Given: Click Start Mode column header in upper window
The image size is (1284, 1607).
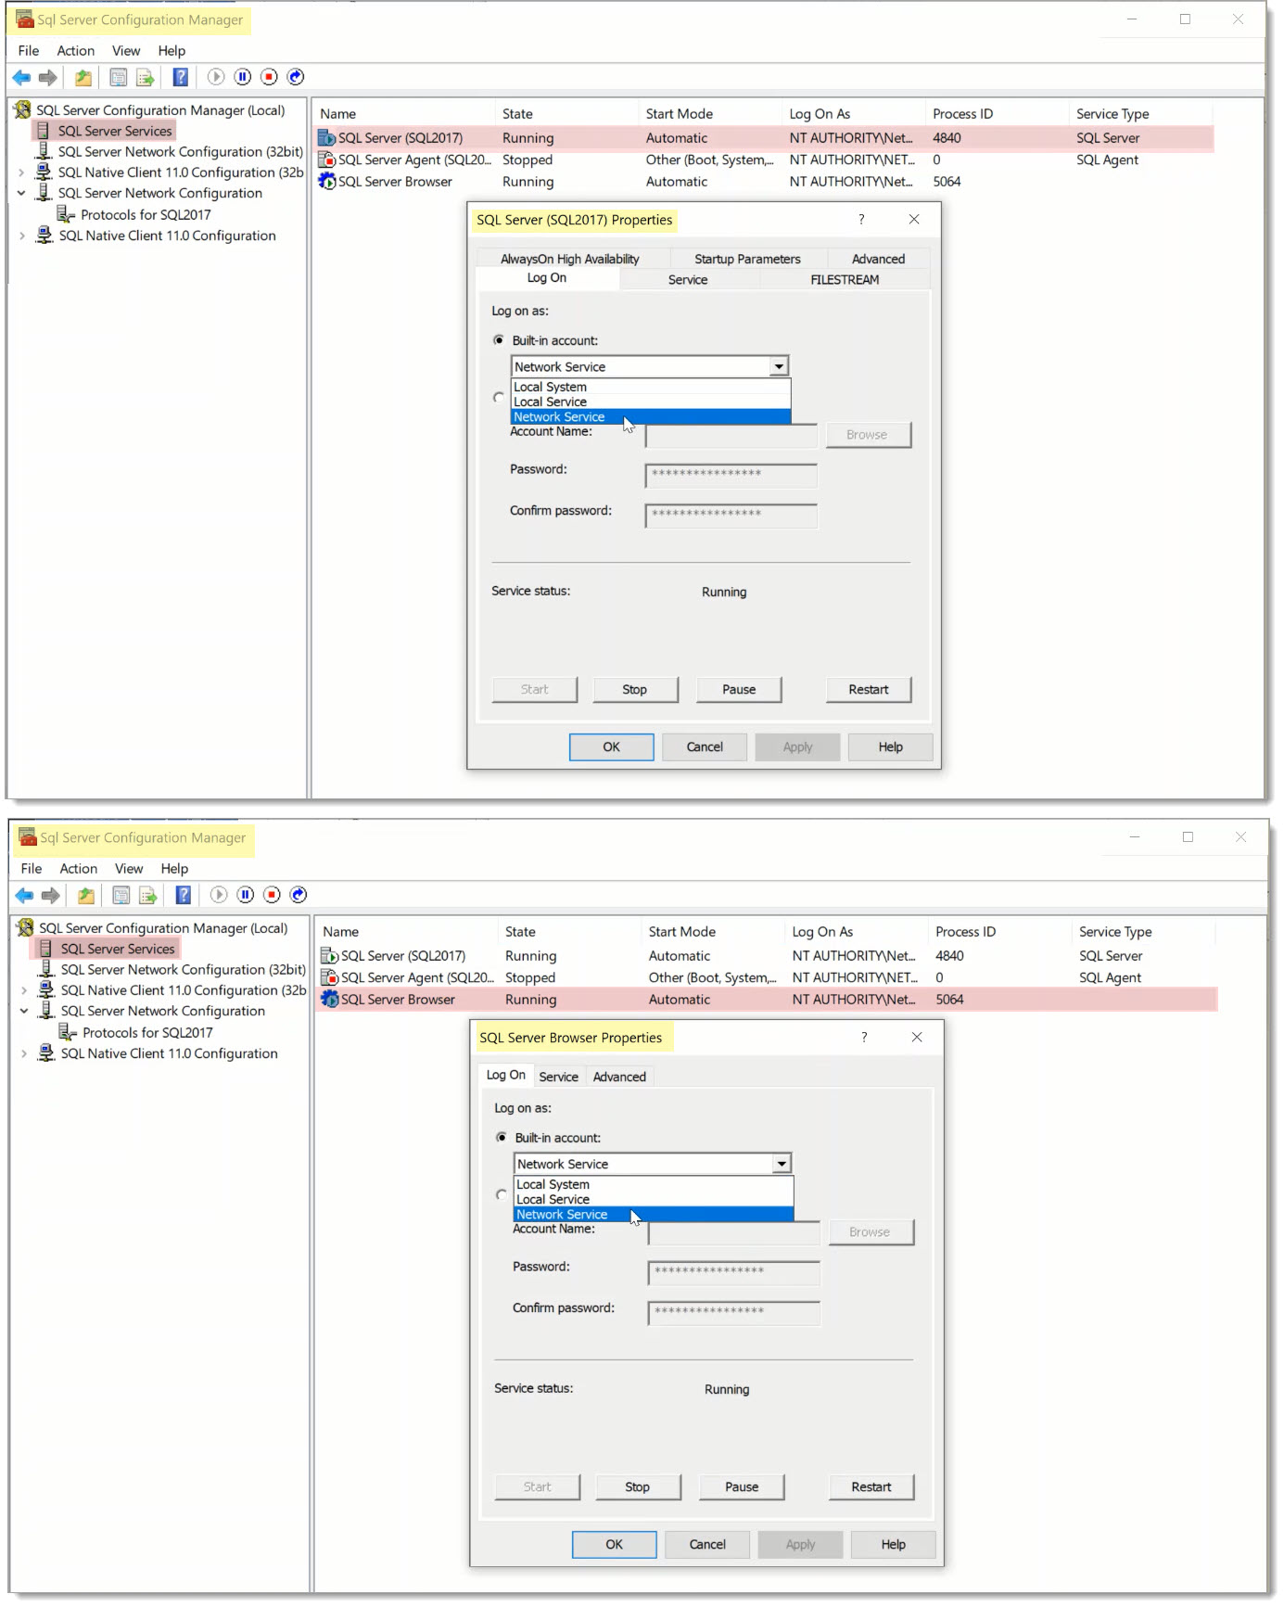Looking at the screenshot, I should 680,114.
